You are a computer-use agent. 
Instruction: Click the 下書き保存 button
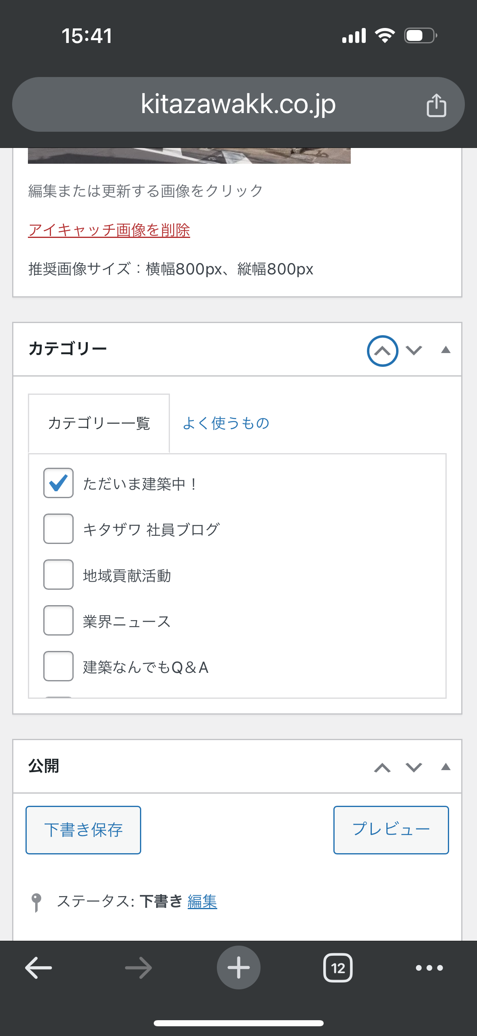pyautogui.click(x=83, y=830)
